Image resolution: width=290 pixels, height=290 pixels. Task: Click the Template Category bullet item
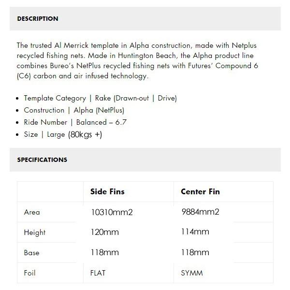[100, 98]
